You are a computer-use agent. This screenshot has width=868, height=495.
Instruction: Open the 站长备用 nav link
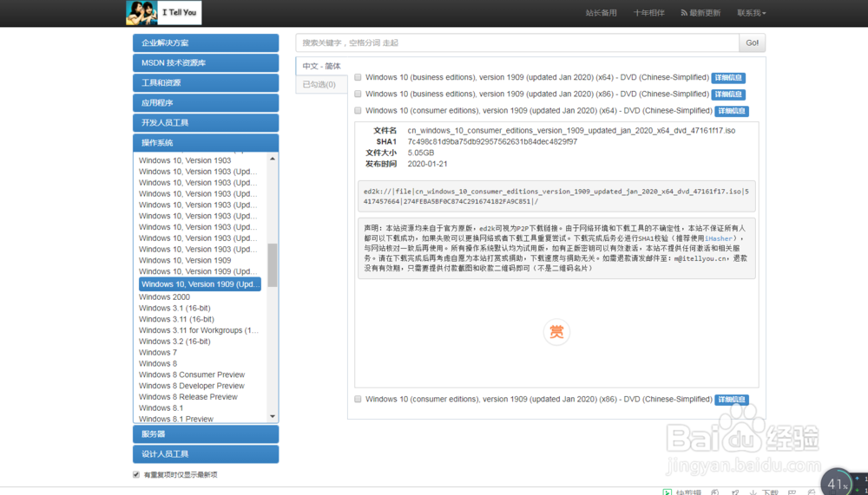602,13
